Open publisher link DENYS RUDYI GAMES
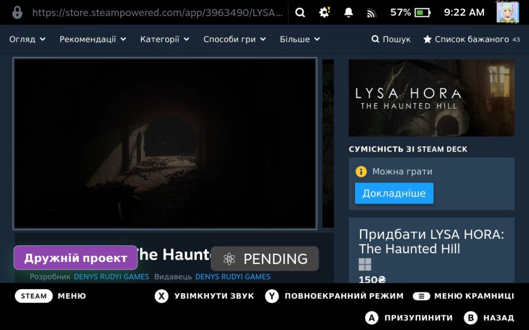 [x=233, y=277]
